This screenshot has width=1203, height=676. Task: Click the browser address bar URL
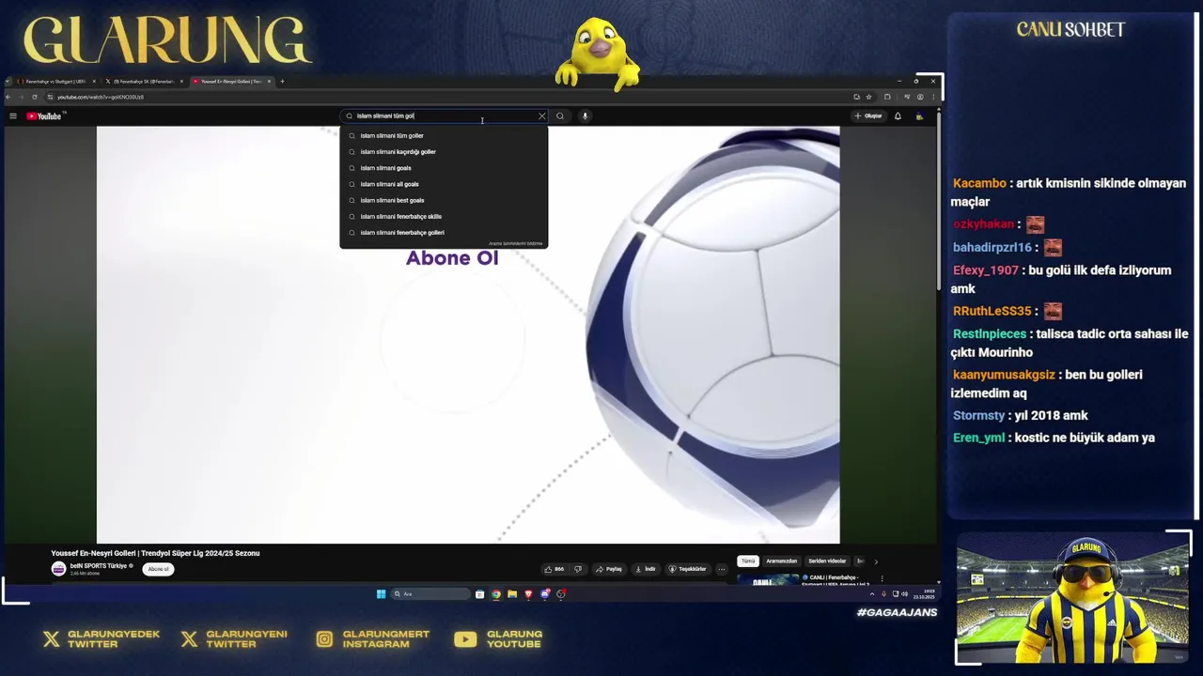pyautogui.click(x=101, y=97)
